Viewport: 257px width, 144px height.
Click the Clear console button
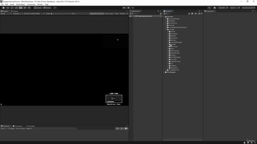pos(3,129)
